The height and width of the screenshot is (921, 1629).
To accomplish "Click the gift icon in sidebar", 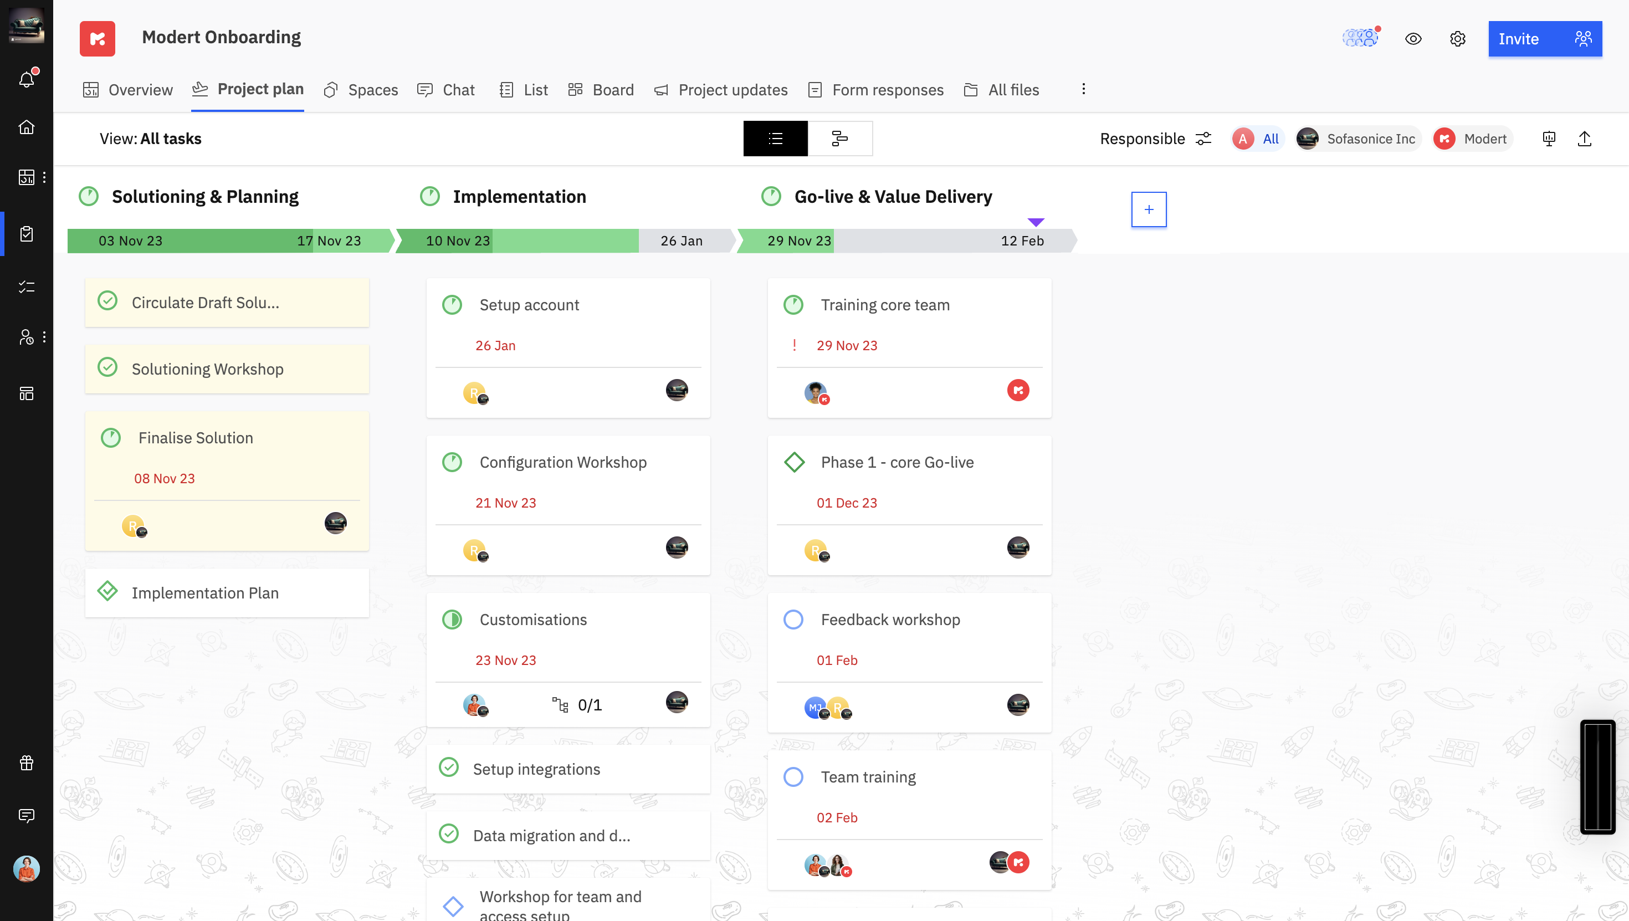I will pyautogui.click(x=27, y=763).
